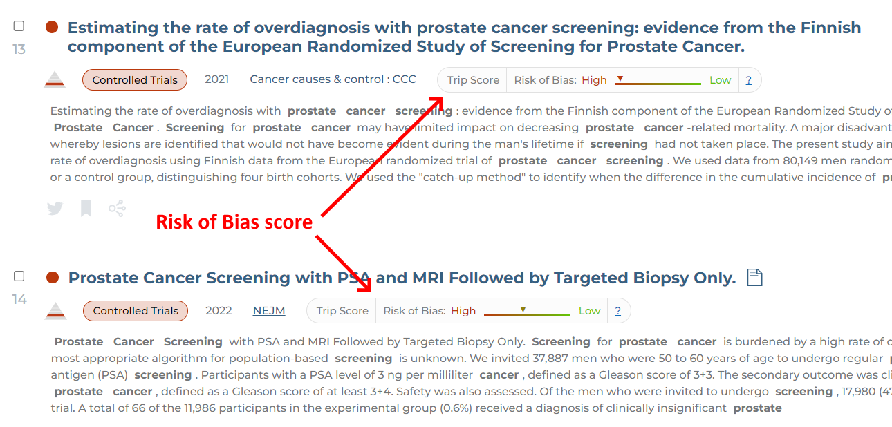Screen dimensions: 892x427
Task: Open the share options for article 13
Action: [117, 207]
